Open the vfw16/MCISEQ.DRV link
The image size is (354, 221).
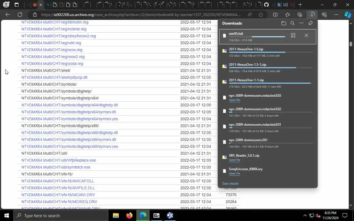(59, 202)
